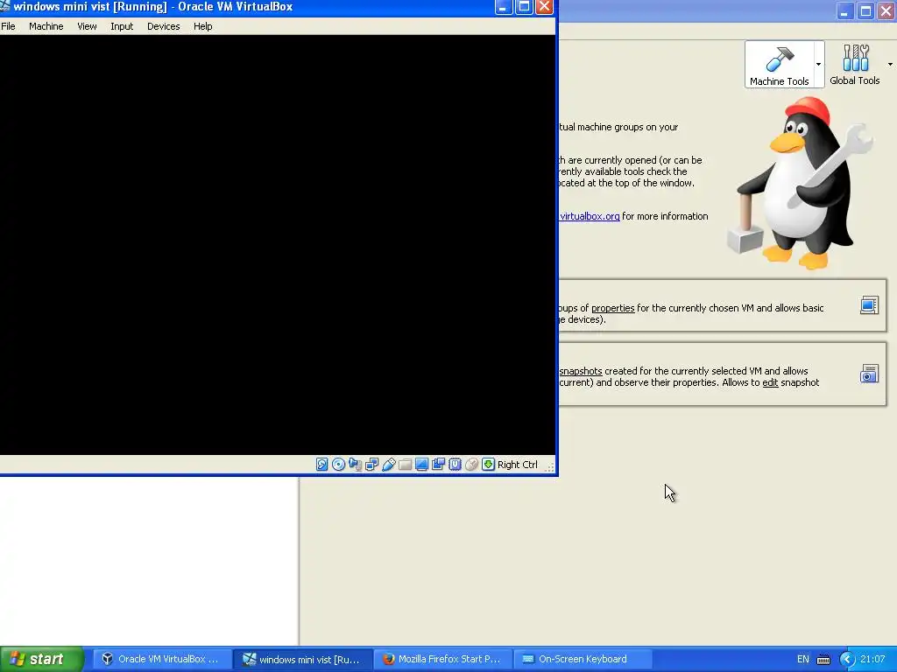Switch to windows mini vist taskbar button
This screenshot has height=672, width=897.
click(303, 659)
